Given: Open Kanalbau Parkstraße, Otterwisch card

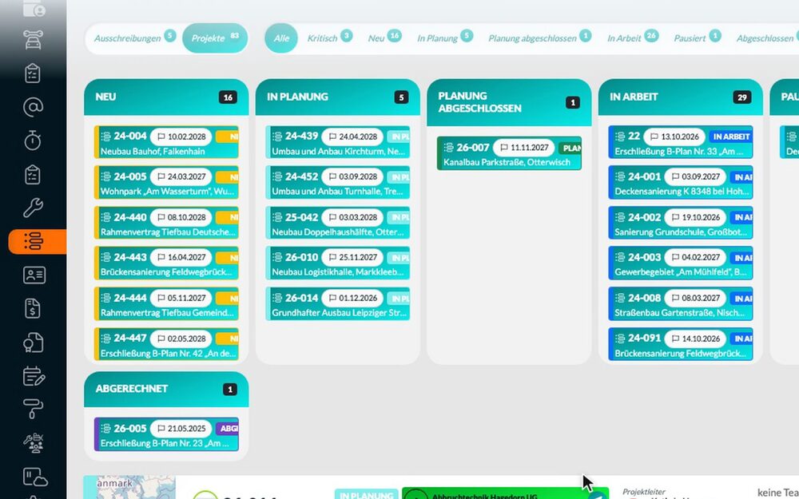Looking at the screenshot, I should click(x=509, y=153).
